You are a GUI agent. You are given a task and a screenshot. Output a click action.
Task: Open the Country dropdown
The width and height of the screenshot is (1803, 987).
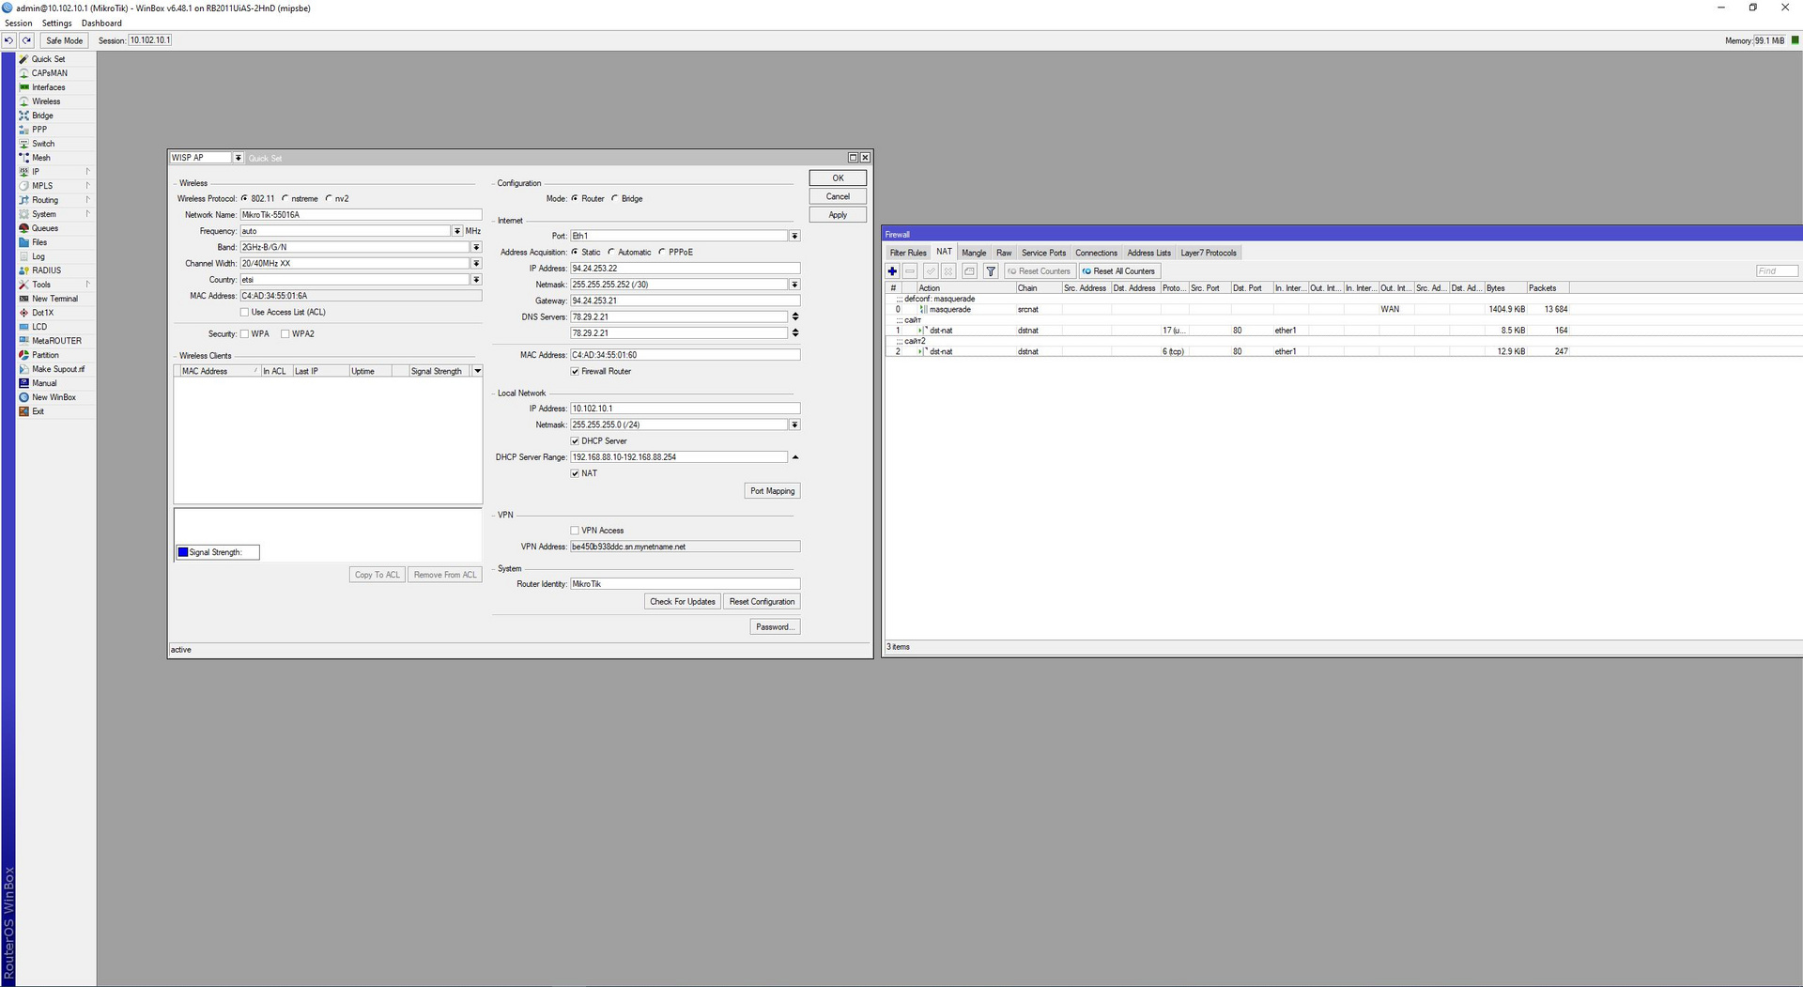click(477, 280)
